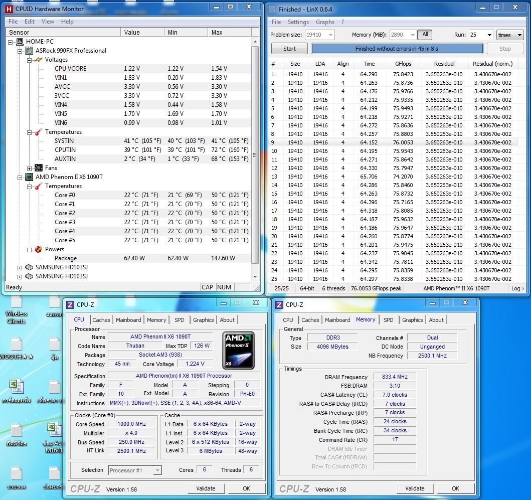
Task: Click the Z icon of CPU-Z processor window
Action: [x=70, y=305]
